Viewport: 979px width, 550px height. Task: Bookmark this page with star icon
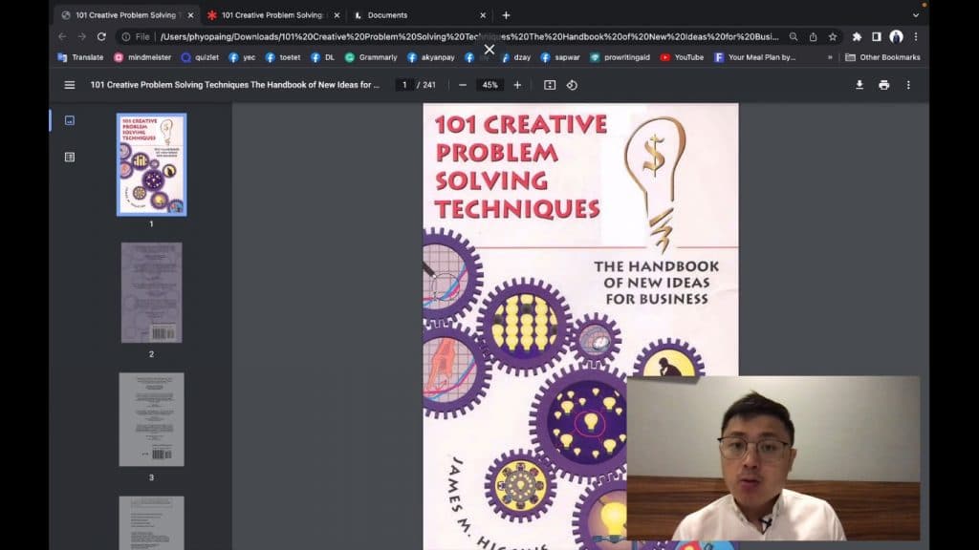click(x=833, y=37)
